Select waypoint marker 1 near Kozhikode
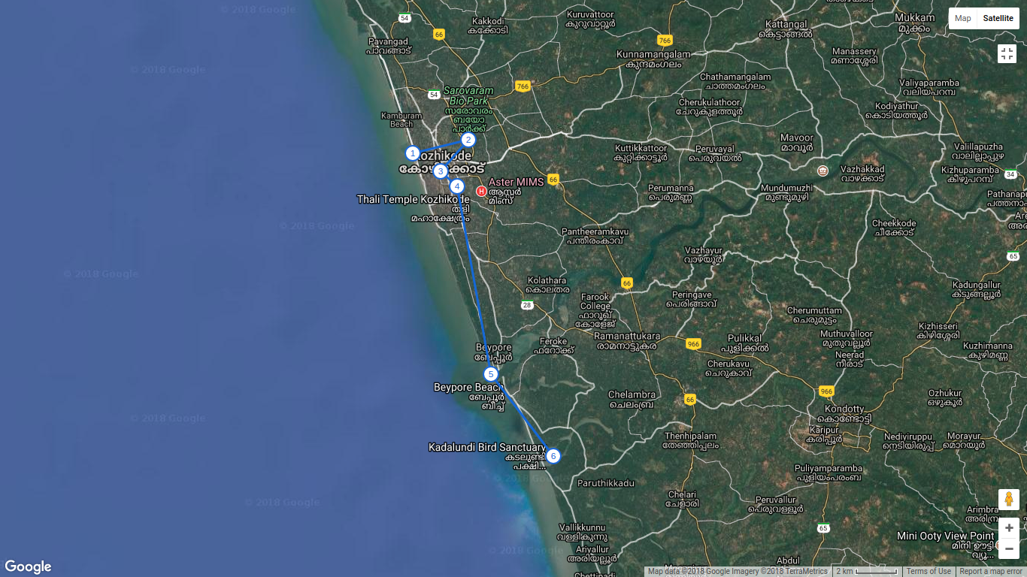 (x=412, y=153)
